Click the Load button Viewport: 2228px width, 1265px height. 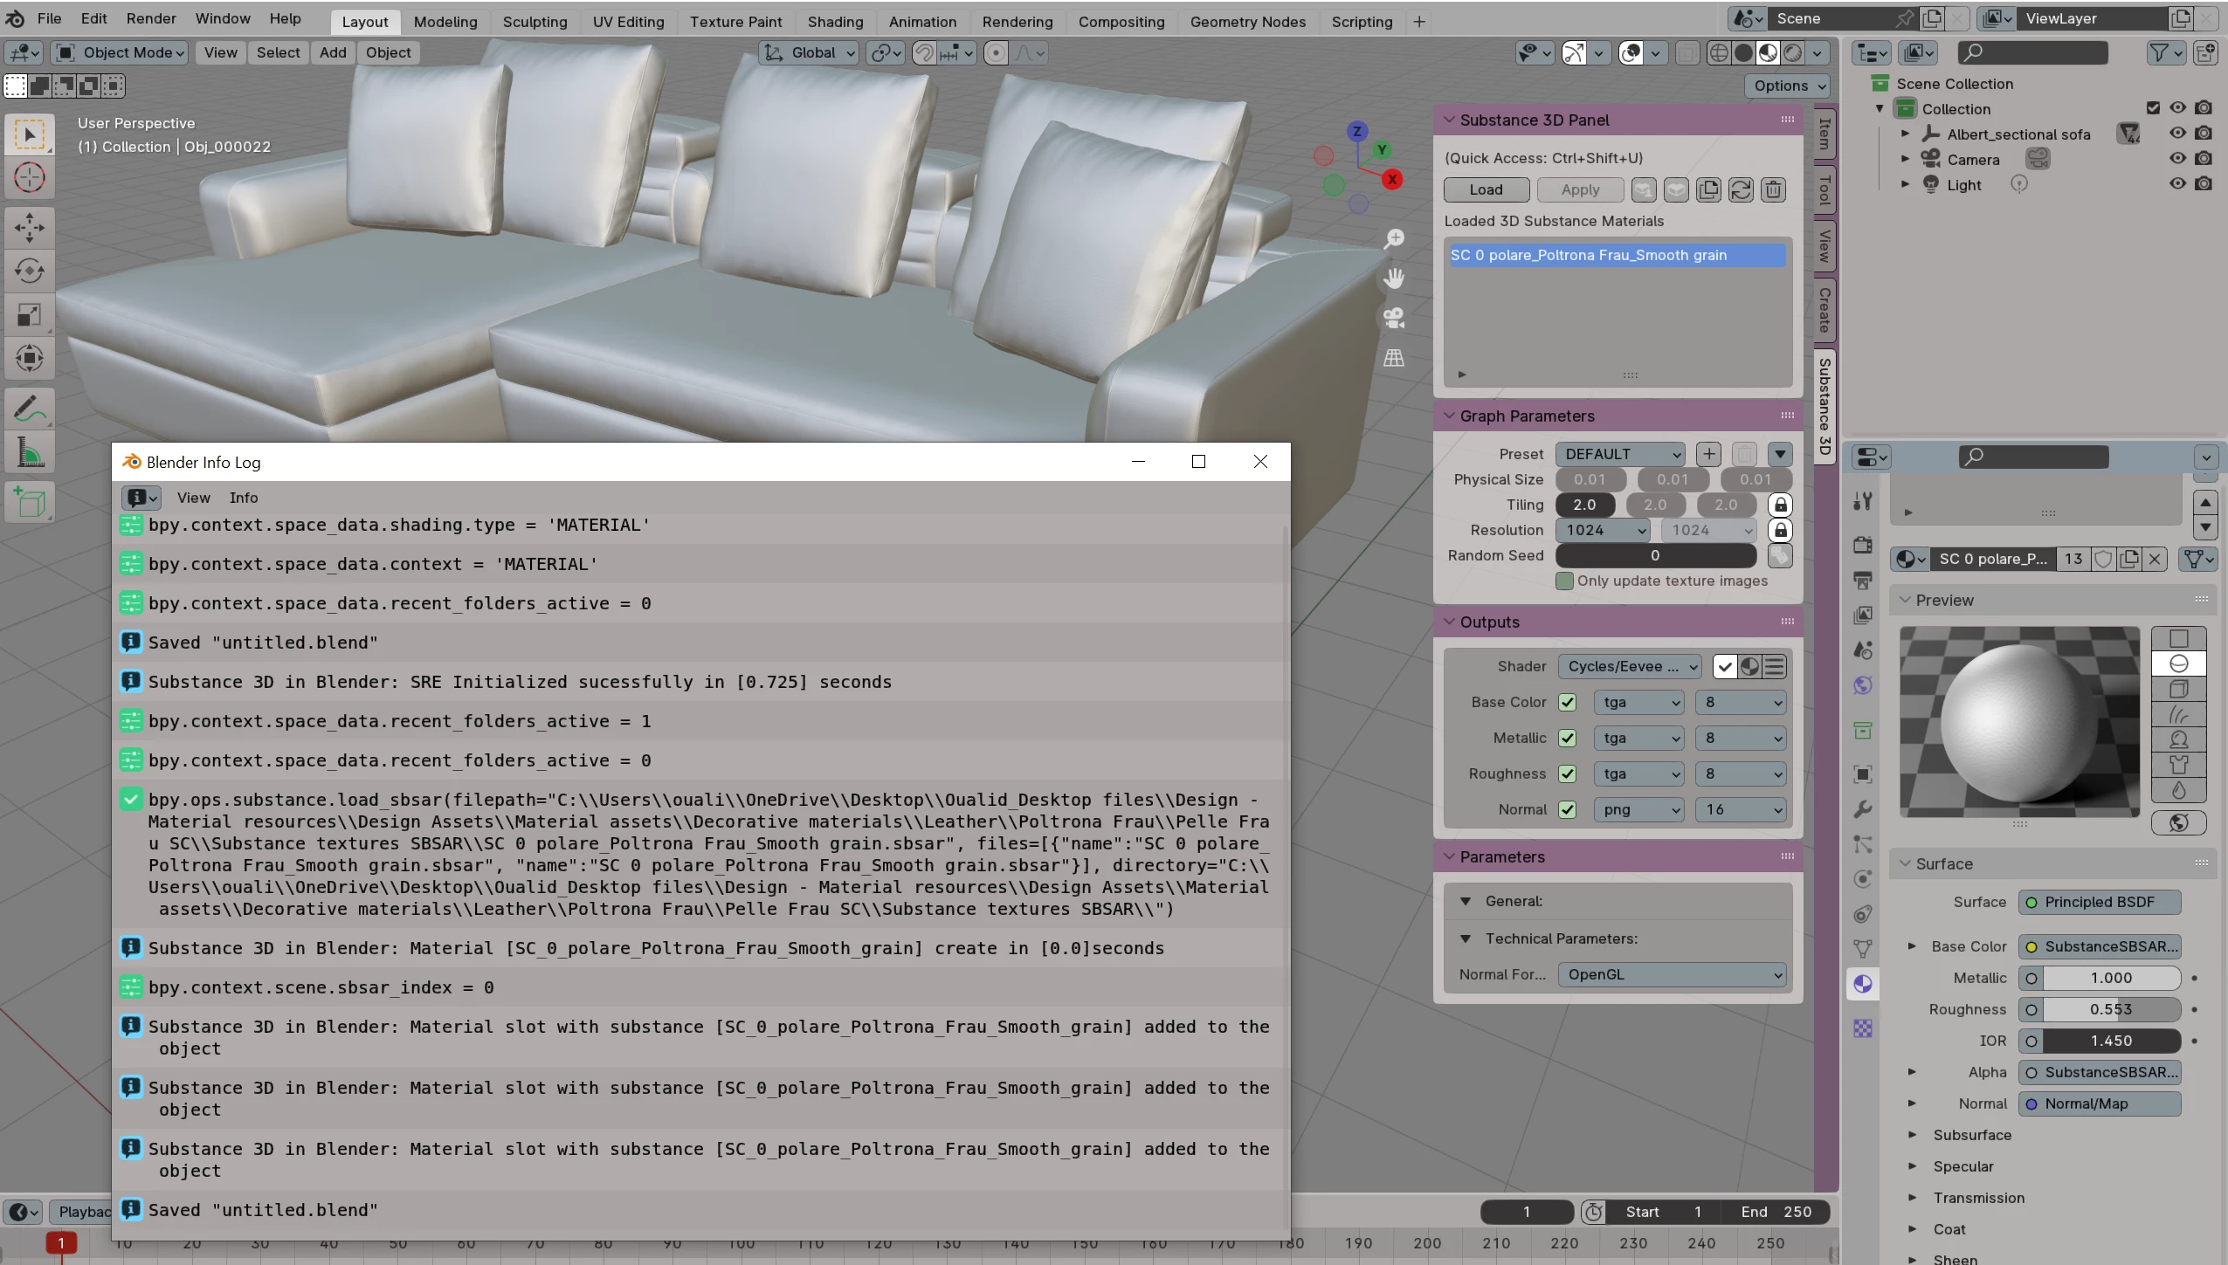1486,189
